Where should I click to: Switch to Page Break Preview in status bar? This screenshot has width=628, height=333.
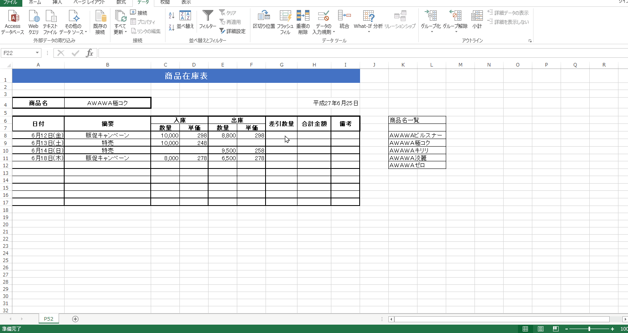[x=555, y=329]
